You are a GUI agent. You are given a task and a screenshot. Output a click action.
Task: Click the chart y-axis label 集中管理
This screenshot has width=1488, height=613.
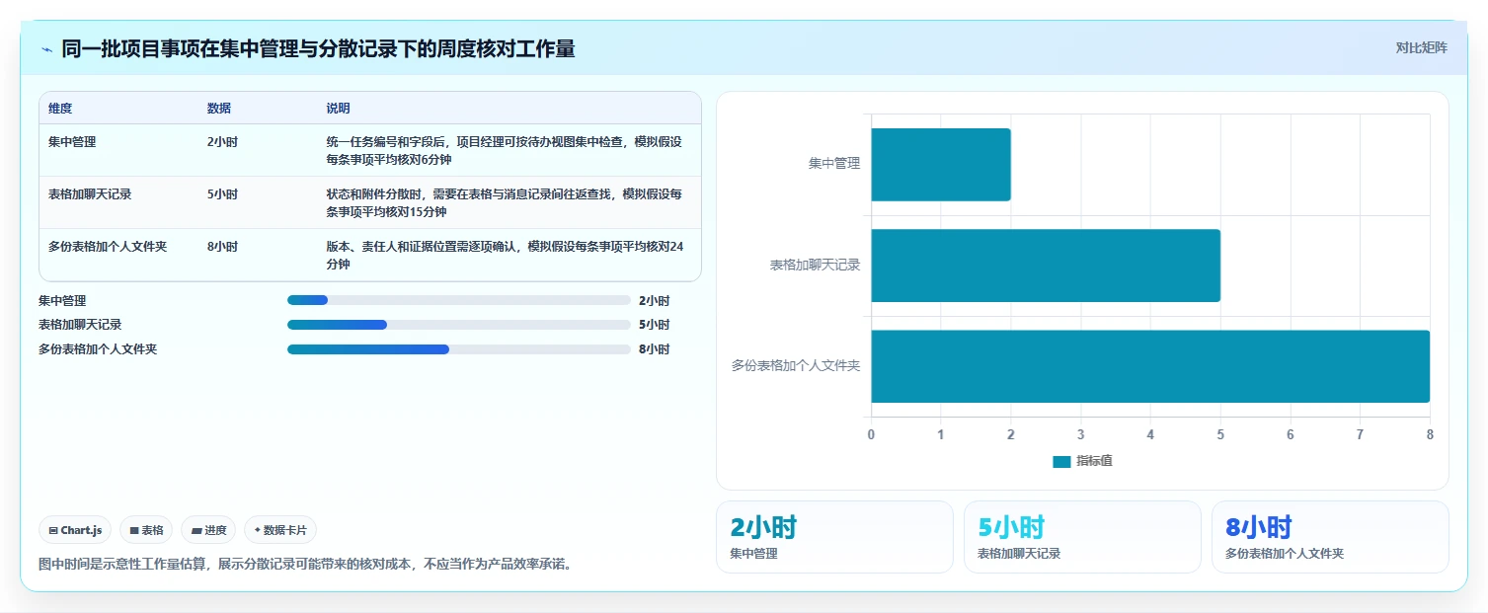pos(834,164)
